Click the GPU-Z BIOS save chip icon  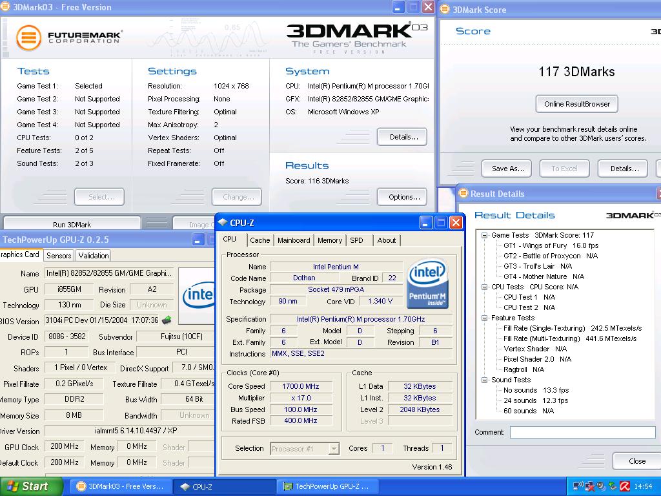pyautogui.click(x=167, y=320)
